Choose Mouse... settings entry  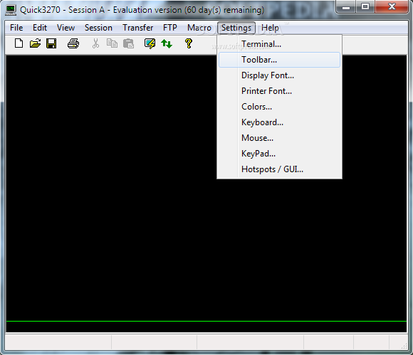click(x=279, y=138)
